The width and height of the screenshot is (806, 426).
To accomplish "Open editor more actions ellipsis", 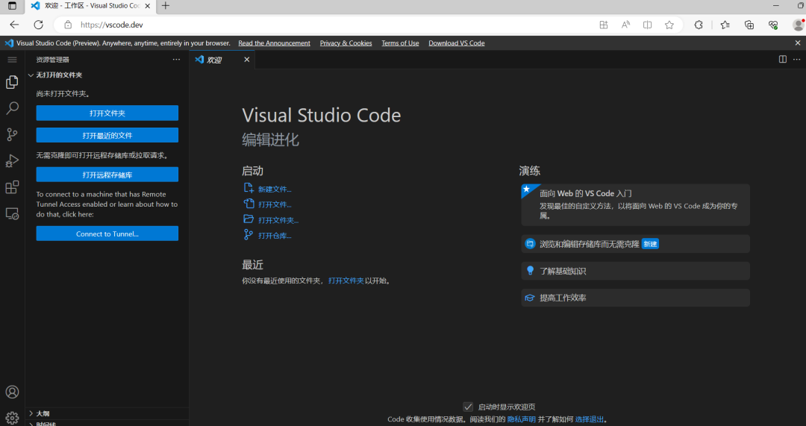I will (x=796, y=60).
